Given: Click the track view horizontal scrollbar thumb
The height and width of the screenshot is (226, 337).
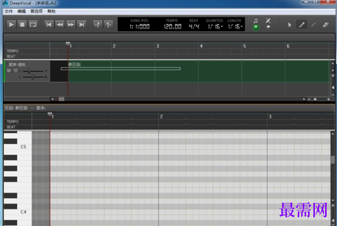Looking at the screenshot, I should (61, 99).
